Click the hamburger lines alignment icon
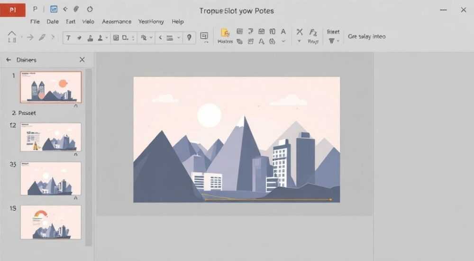The image size is (474, 261). pos(170,38)
